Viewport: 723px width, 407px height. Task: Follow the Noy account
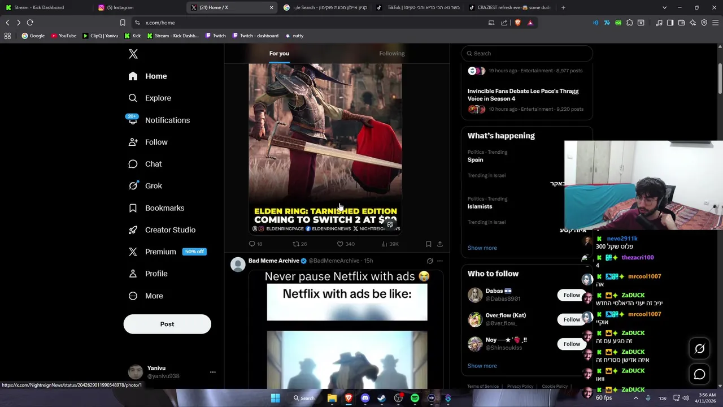click(x=572, y=344)
